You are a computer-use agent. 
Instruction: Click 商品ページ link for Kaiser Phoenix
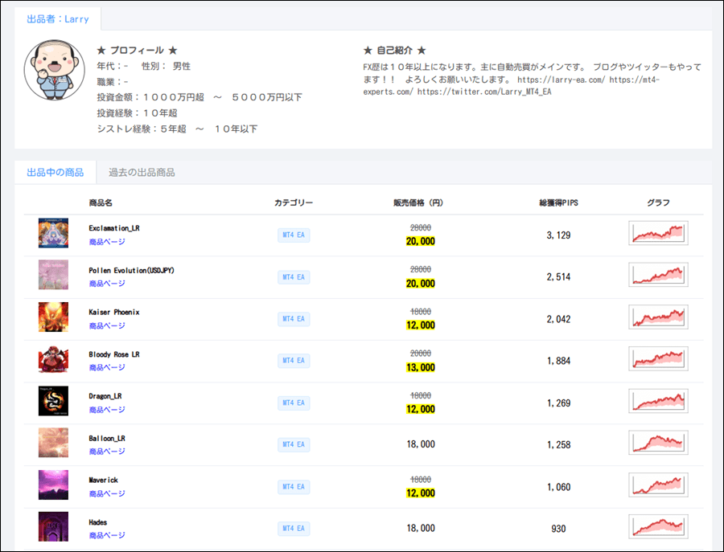coord(107,325)
